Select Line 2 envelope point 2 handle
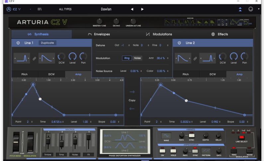The image size is (264, 161). coord(161,85)
